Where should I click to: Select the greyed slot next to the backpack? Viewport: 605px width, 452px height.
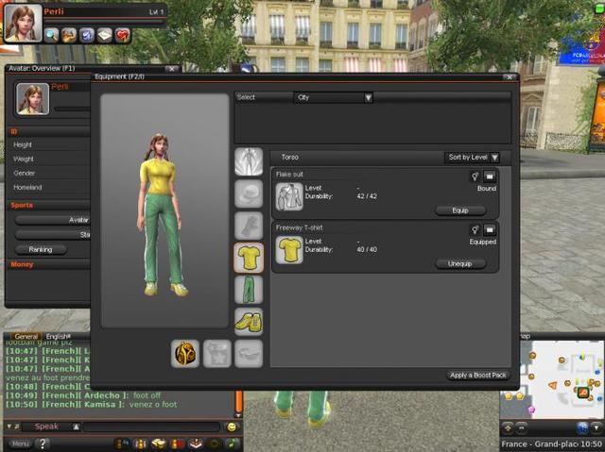pyautogui.click(x=217, y=354)
